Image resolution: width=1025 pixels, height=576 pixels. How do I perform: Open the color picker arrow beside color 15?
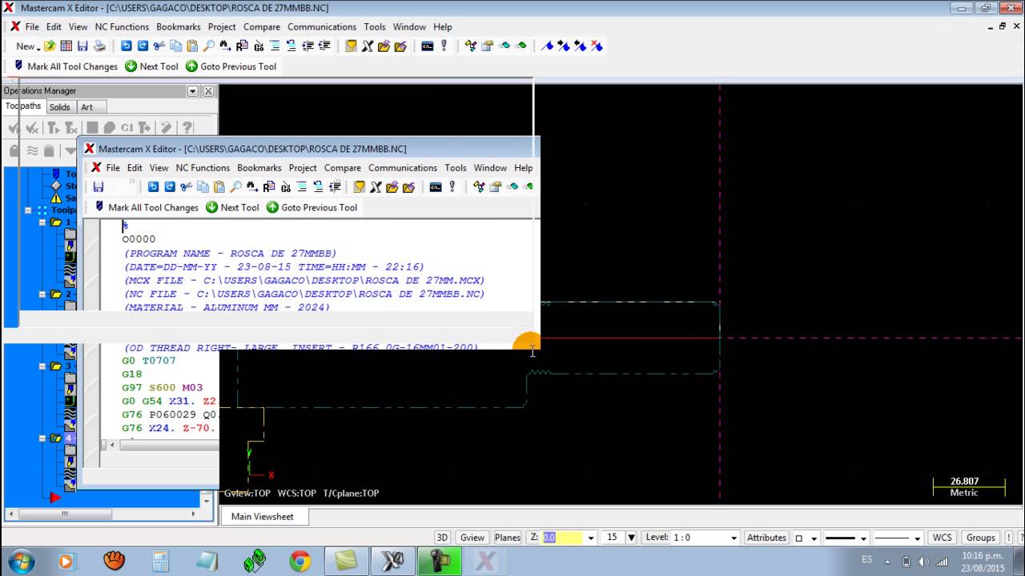(x=631, y=538)
